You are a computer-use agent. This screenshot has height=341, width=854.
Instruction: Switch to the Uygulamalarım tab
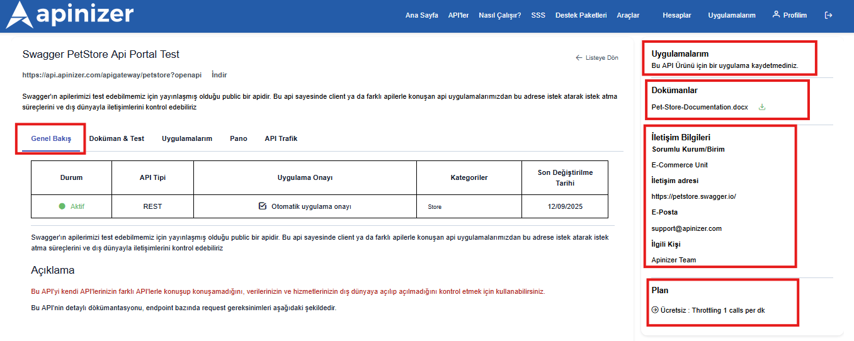point(187,139)
